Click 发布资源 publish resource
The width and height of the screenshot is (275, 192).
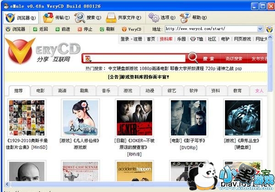coord(259,59)
